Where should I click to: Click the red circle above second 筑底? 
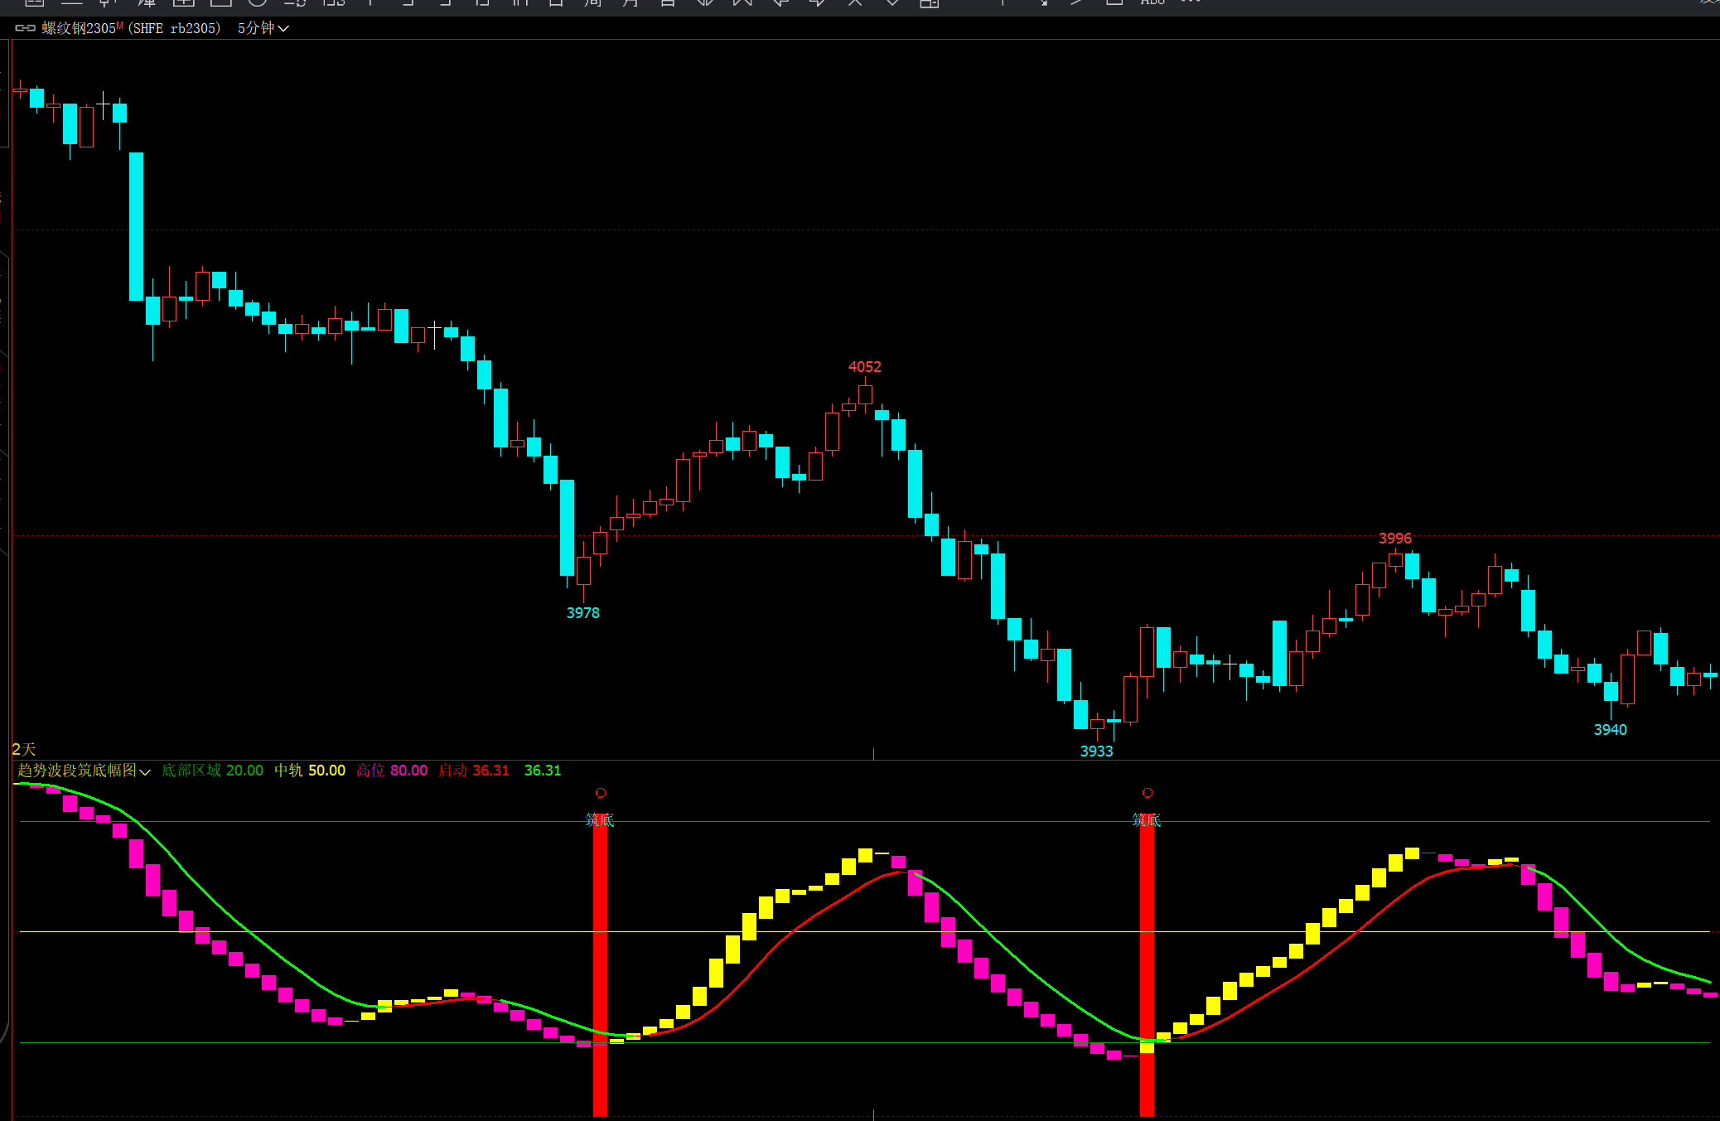[x=1147, y=793]
